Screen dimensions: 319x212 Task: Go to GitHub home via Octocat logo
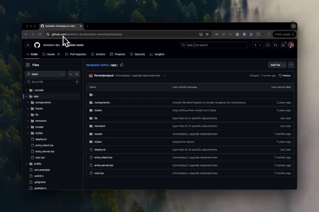point(37,45)
